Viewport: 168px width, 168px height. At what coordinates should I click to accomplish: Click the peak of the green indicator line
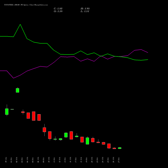tap(20, 25)
